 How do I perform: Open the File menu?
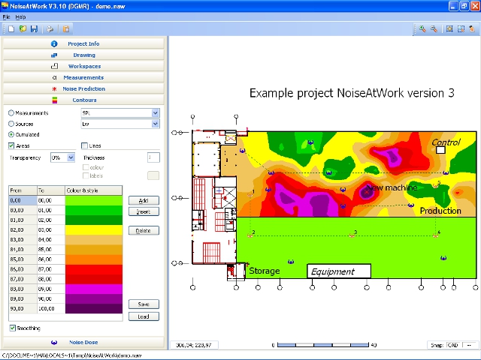coord(6,16)
